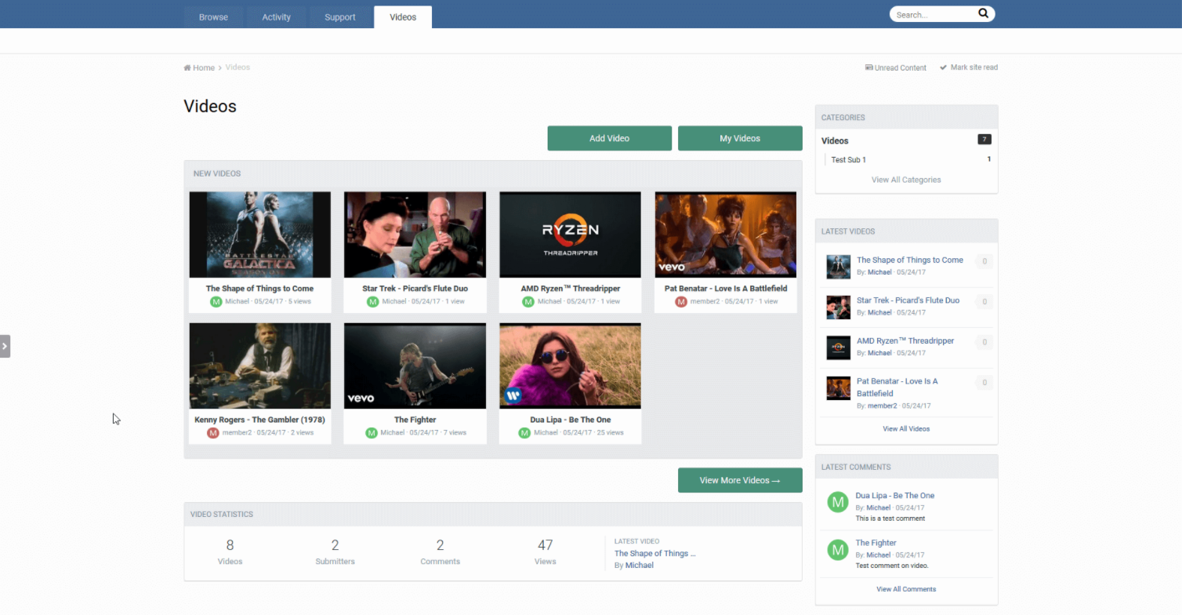Screen dimensions: 1182x615
Task: Expand the left side panel arrow
Action: pos(5,346)
